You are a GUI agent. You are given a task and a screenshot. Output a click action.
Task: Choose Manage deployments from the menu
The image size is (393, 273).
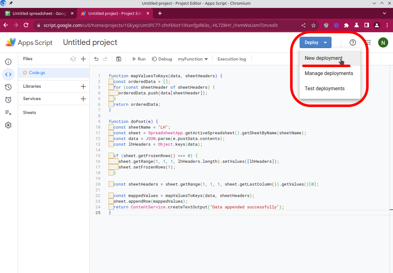[x=330, y=73]
